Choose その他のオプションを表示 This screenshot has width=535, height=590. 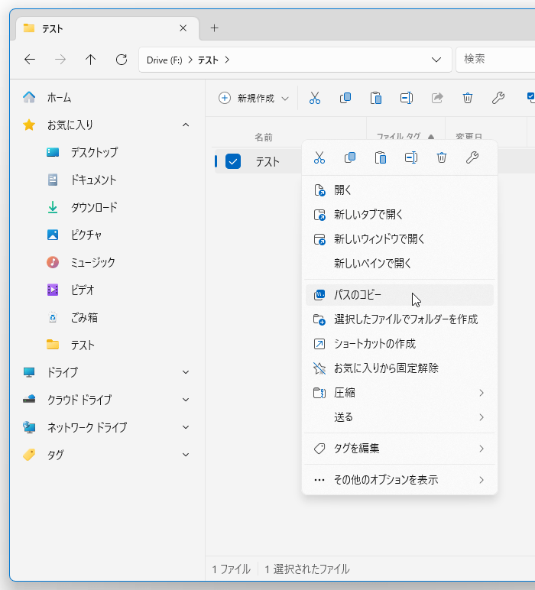400,480
